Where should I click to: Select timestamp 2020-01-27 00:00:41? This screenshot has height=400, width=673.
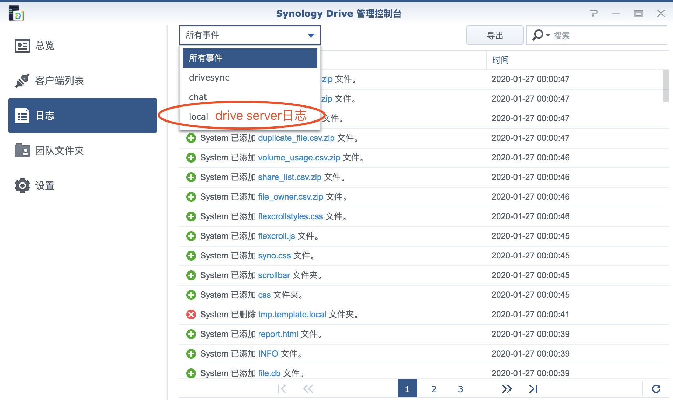click(530, 315)
